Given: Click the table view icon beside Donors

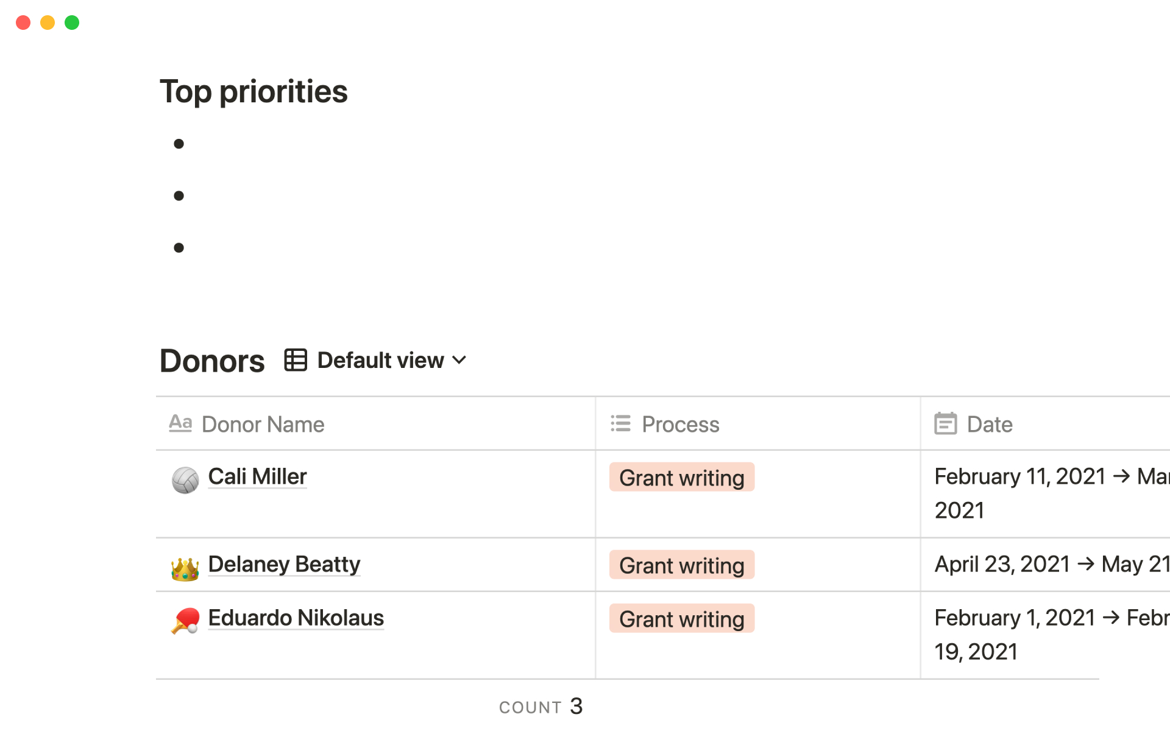Looking at the screenshot, I should [296, 360].
